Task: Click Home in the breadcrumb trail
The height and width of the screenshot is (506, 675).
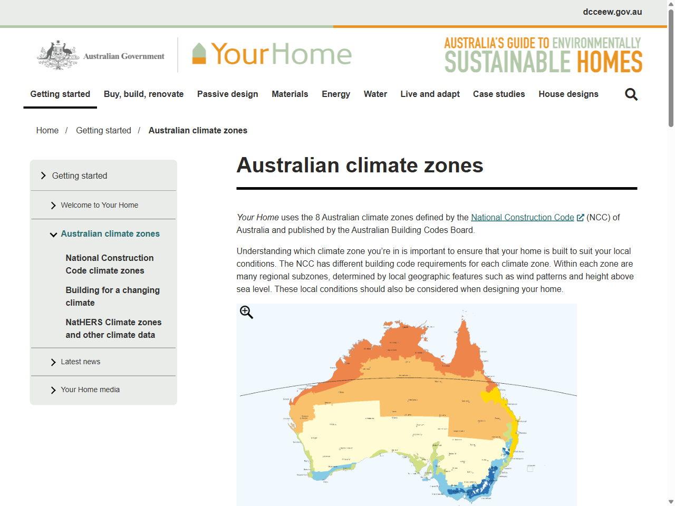Action: 47,130
